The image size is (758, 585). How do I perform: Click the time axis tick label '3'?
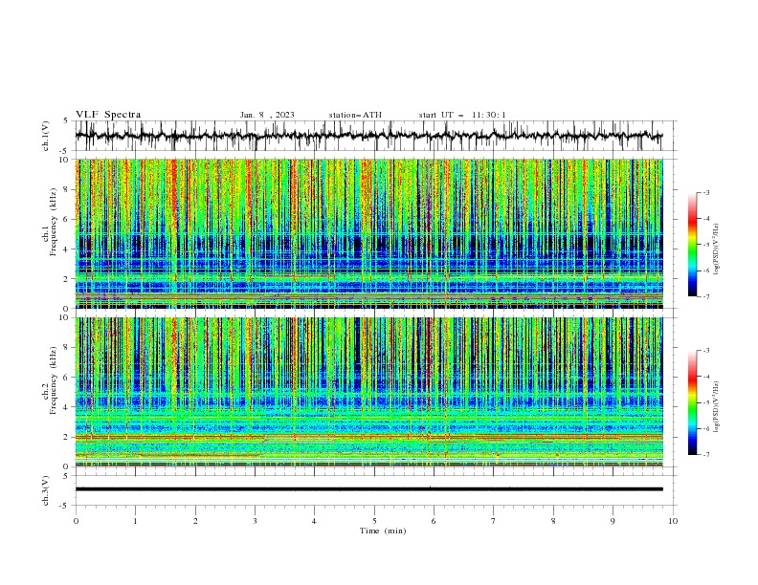(255, 521)
